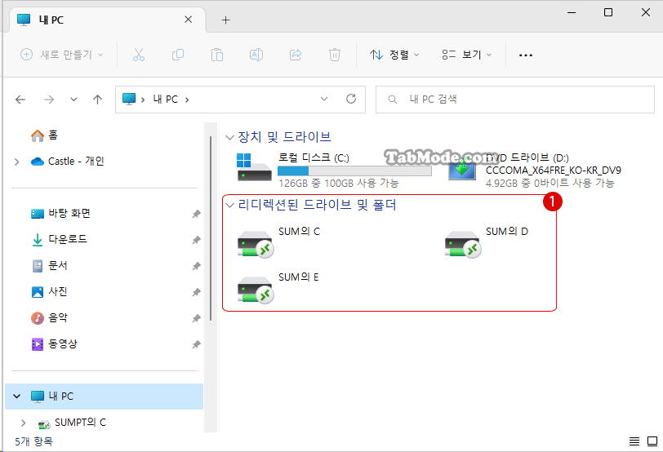Viewport: 663px width, 452px height.
Task: Collapse the 리디렉션된 드라이브 및 폴더 group
Action: (229, 206)
